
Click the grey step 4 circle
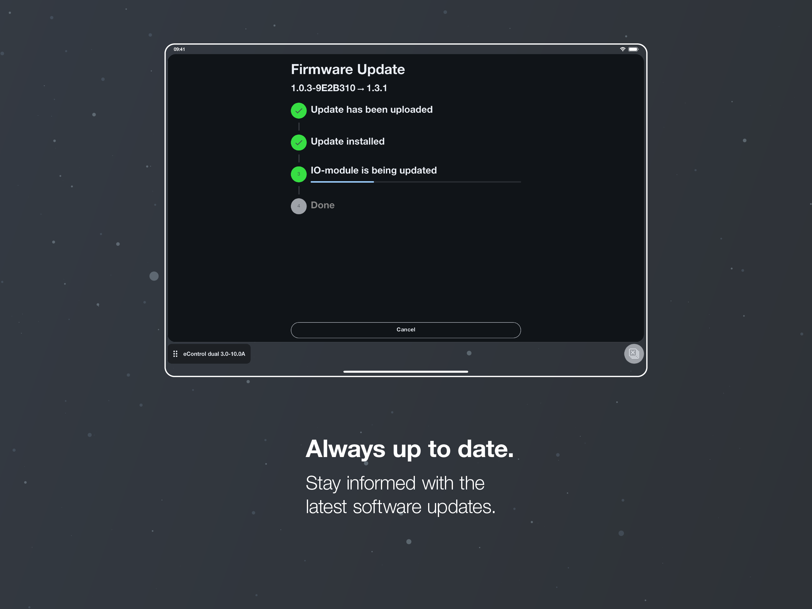298,206
